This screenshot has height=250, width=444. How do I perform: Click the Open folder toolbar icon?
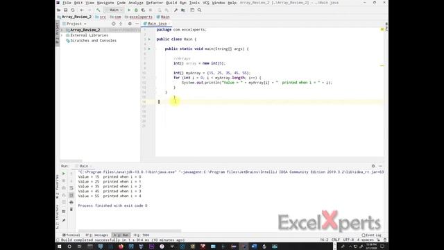pos(58,10)
